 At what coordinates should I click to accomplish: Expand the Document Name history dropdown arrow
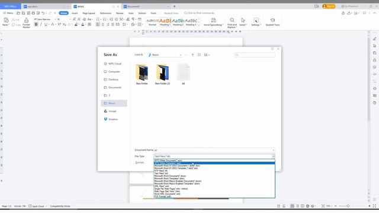274,150
